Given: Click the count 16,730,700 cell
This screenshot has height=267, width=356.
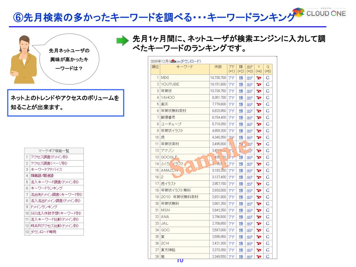Looking at the screenshot, I should (x=218, y=78).
